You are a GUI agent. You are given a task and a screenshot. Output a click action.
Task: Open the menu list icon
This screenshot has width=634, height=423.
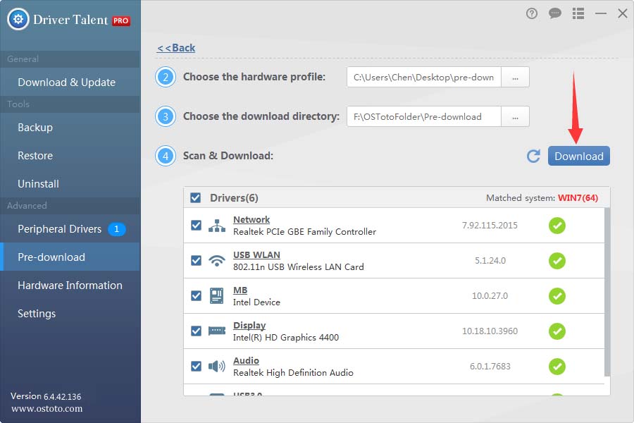pos(578,14)
